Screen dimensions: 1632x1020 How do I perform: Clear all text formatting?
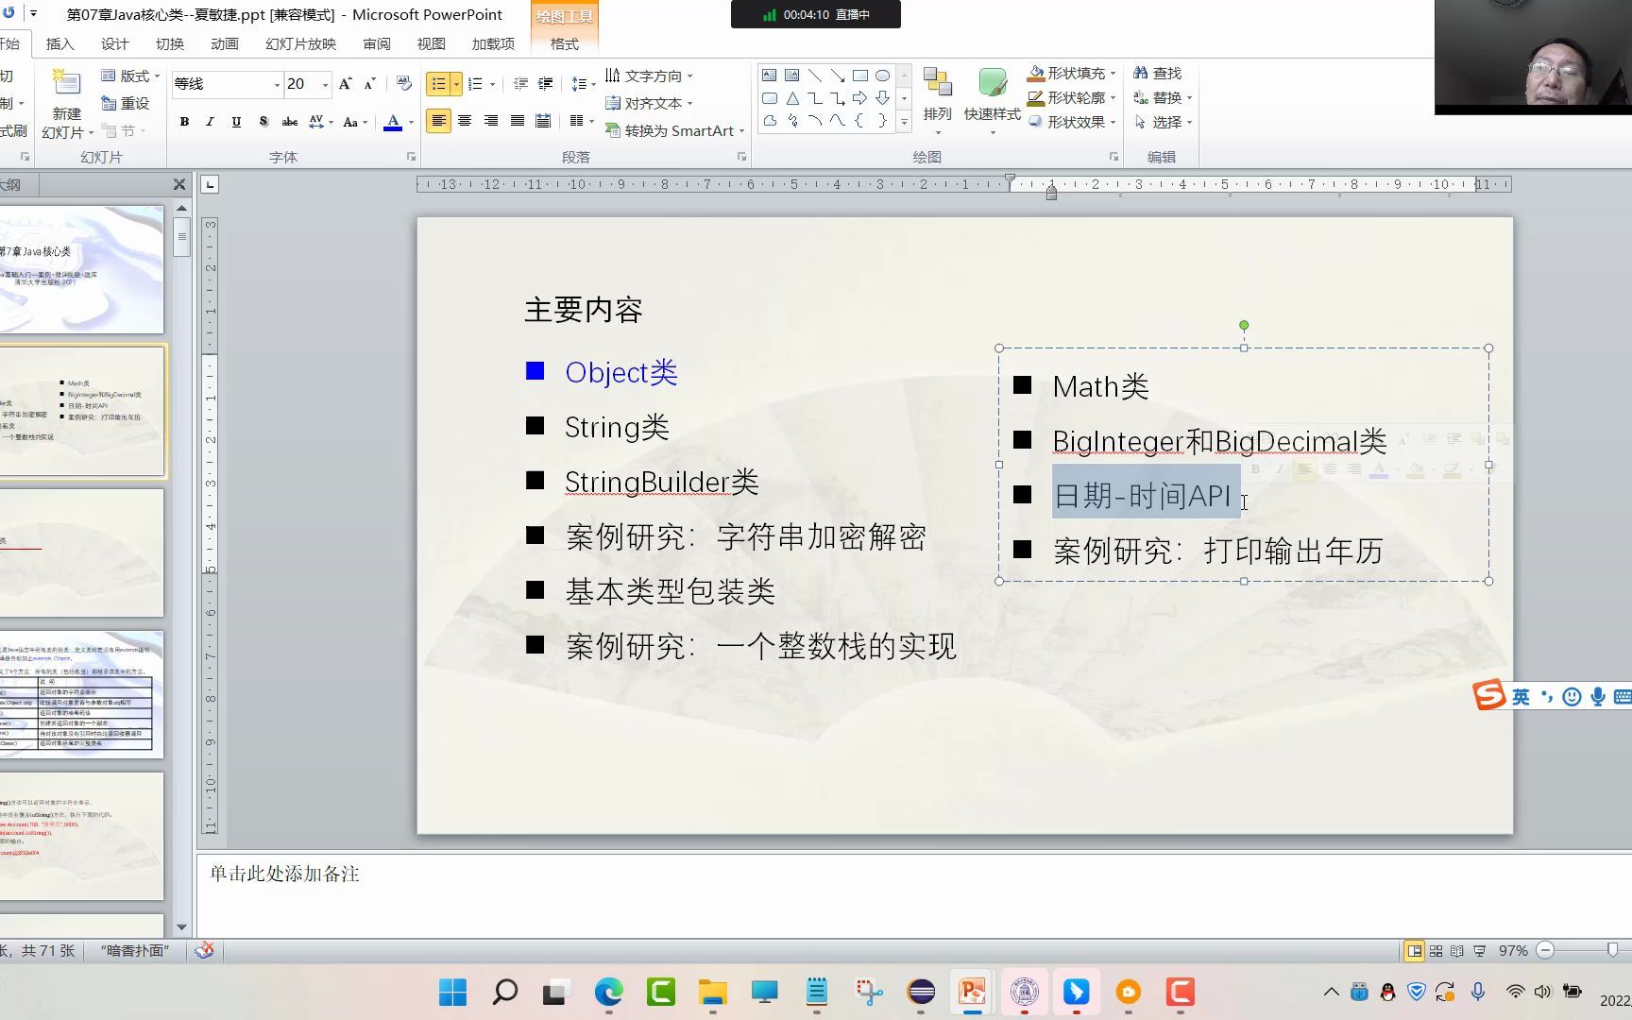point(404,84)
